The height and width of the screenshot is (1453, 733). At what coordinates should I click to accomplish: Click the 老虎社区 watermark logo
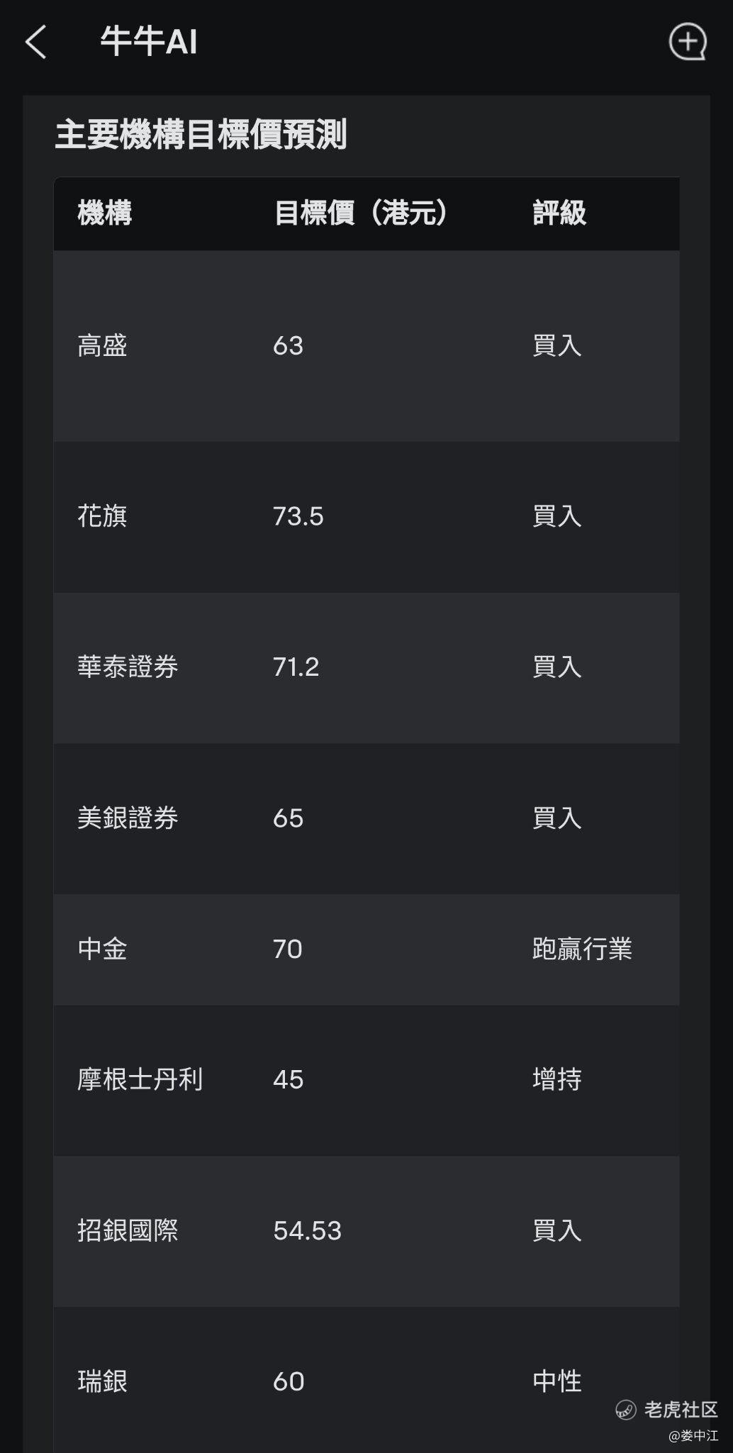(666, 1410)
